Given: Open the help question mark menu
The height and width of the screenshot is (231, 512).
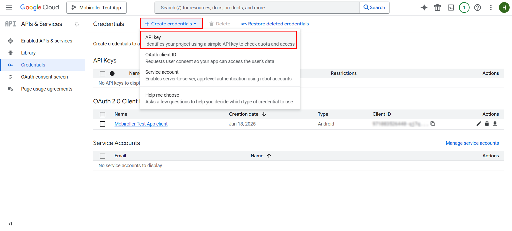Looking at the screenshot, I should [x=478, y=7].
